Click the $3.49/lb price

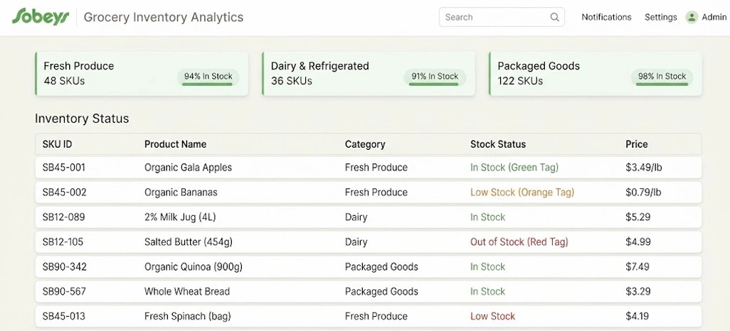coord(644,168)
